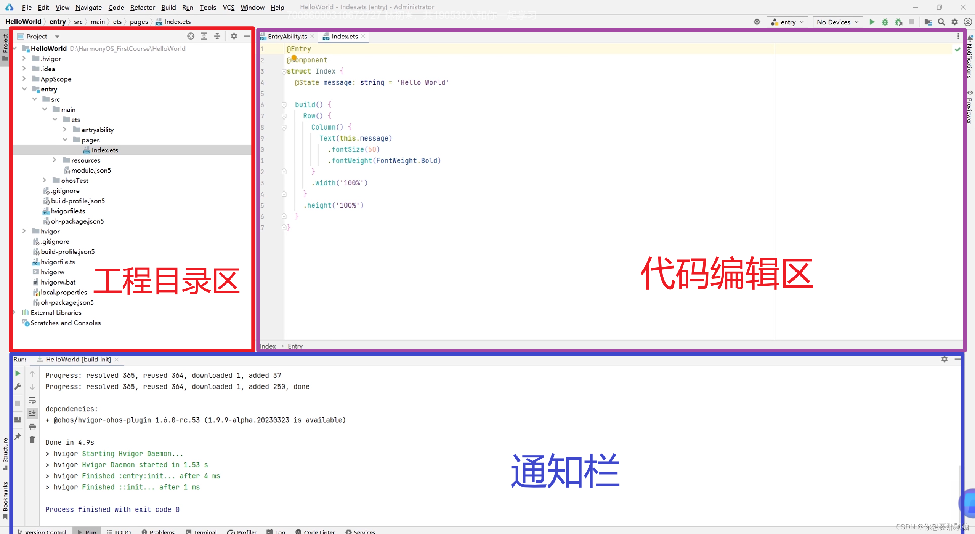
Task: Click the print icon in Run panel
Action: click(x=32, y=427)
